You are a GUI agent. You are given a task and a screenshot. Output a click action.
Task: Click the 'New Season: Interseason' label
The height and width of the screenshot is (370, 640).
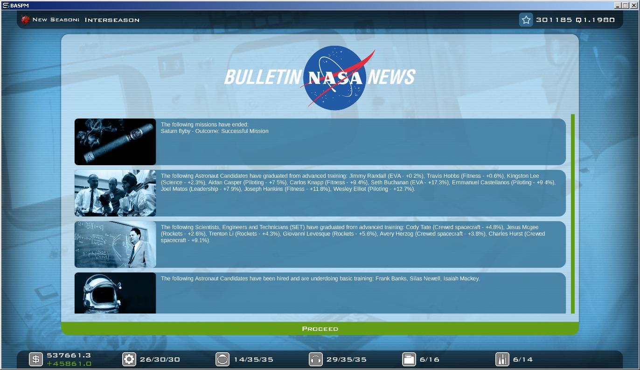(86, 20)
